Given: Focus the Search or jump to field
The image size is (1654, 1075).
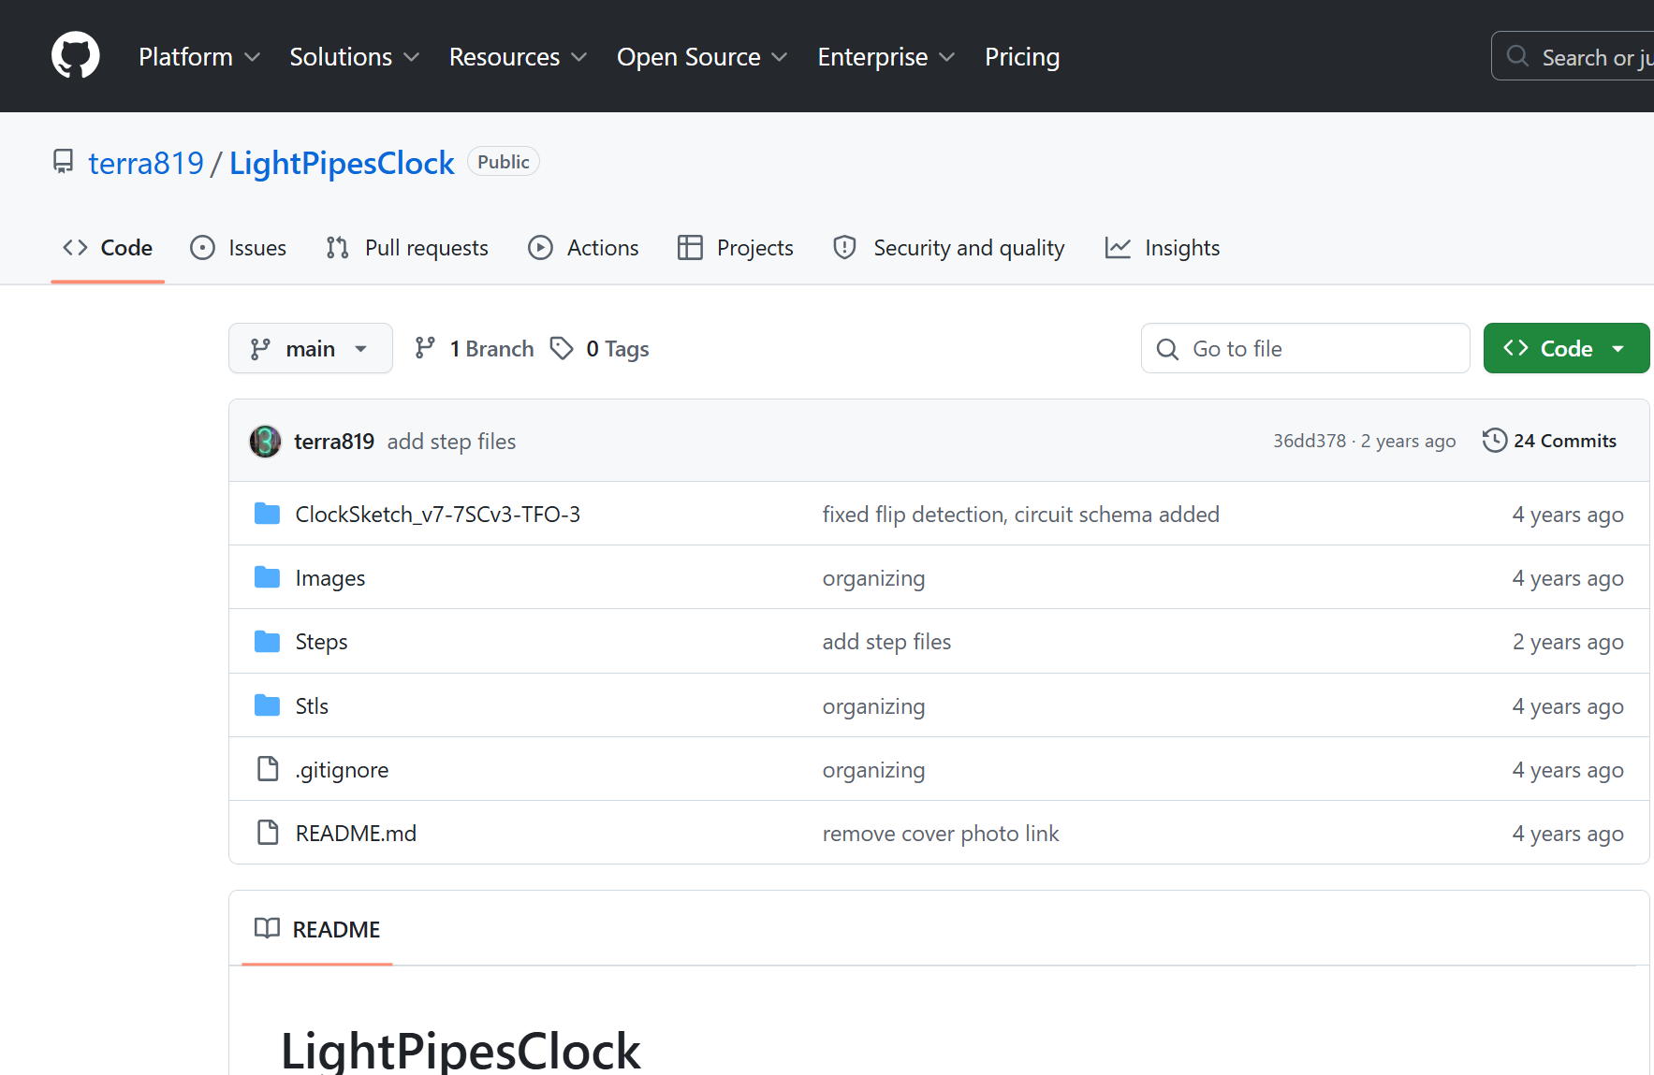Looking at the screenshot, I should pyautogui.click(x=1573, y=57).
